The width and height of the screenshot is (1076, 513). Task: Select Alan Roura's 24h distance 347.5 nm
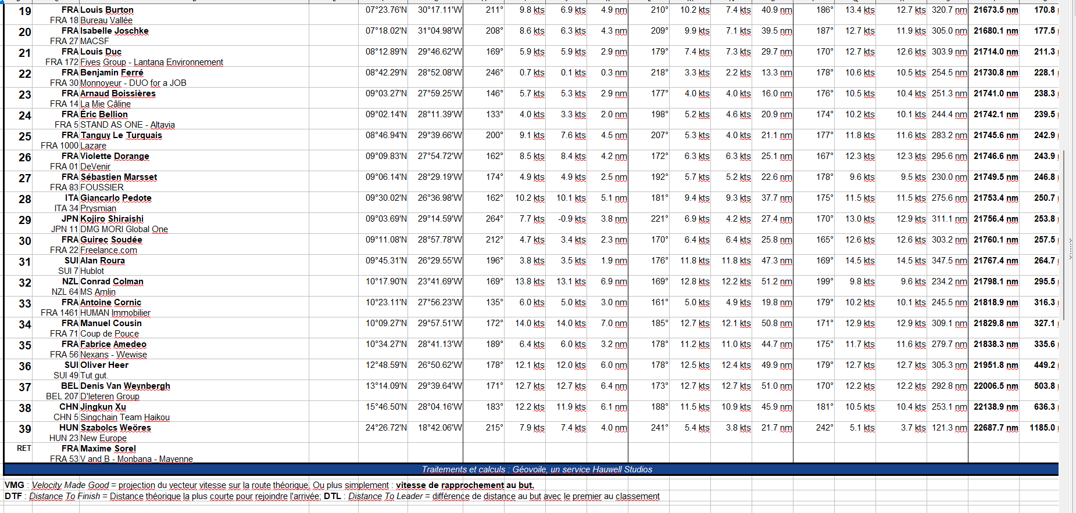pyautogui.click(x=949, y=261)
